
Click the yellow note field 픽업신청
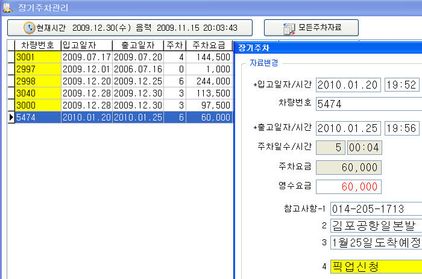(x=376, y=266)
